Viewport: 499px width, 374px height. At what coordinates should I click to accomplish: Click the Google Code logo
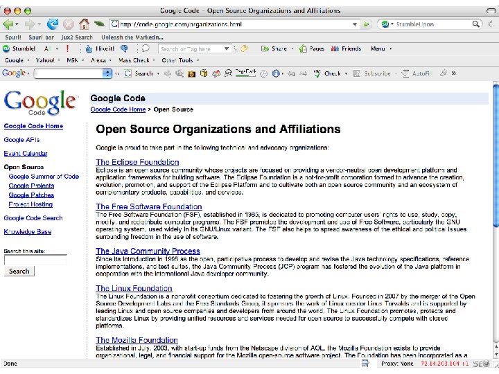click(40, 103)
